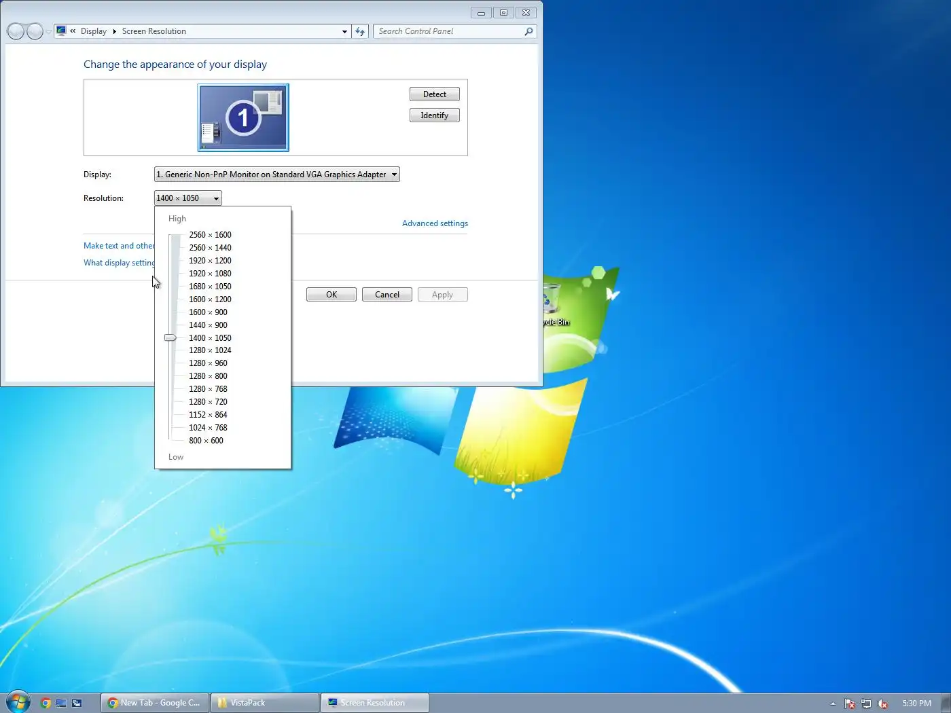951x713 pixels.
Task: Open the Action Center flag tray icon
Action: pos(849,703)
